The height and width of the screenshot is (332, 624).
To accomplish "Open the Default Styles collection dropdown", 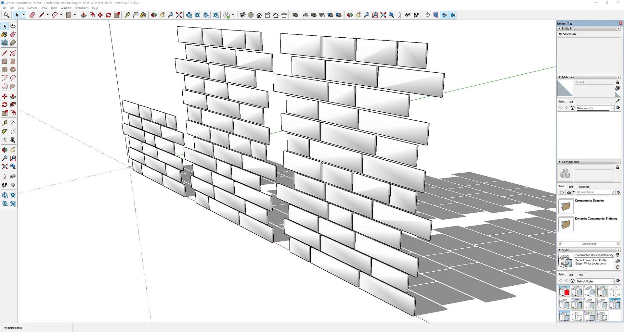I will (x=612, y=281).
